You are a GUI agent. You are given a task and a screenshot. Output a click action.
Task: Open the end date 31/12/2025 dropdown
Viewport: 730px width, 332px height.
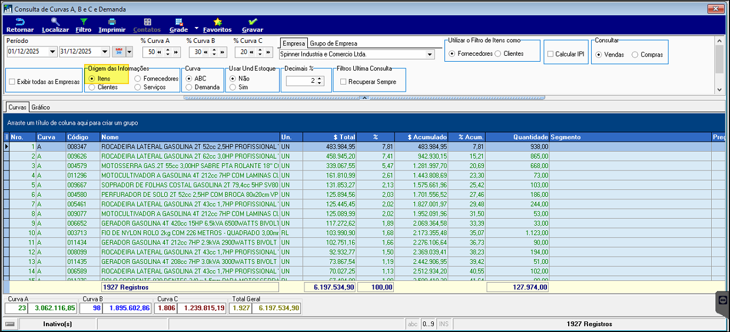pos(105,52)
